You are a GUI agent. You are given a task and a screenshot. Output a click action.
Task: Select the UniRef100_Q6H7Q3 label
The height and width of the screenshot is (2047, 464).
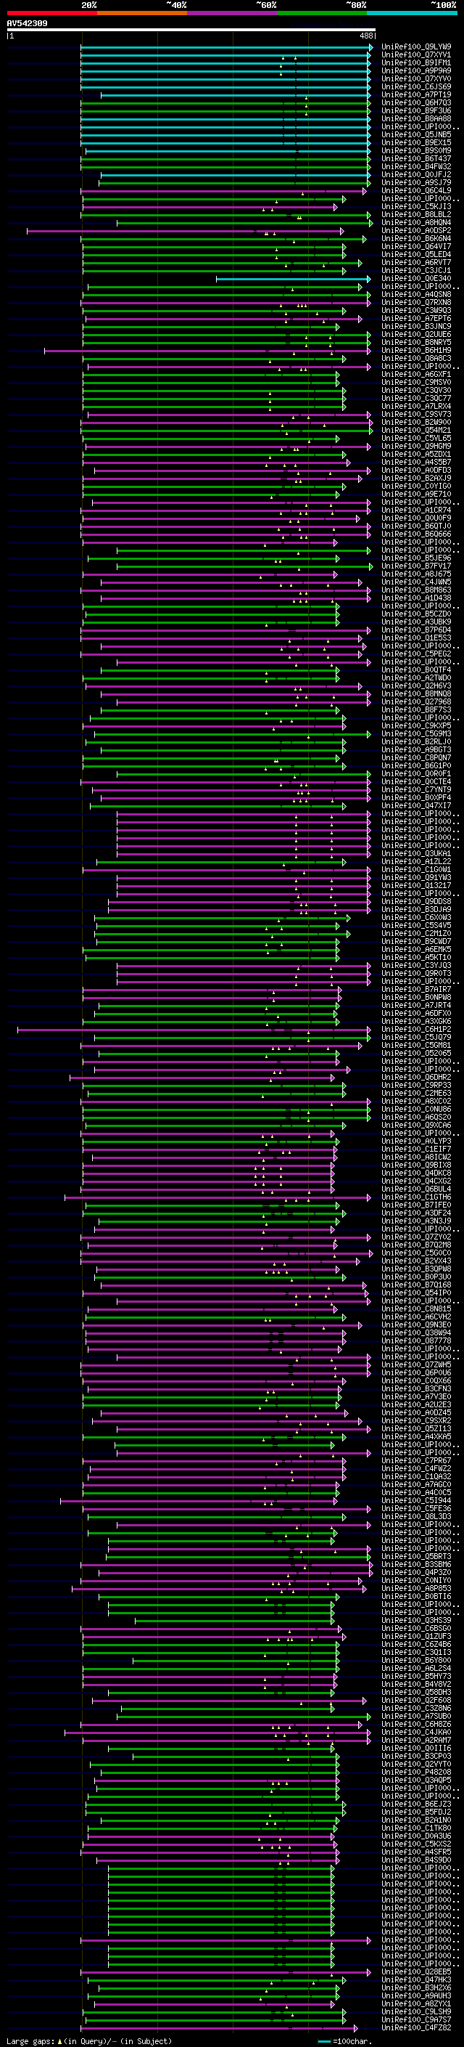416,102
